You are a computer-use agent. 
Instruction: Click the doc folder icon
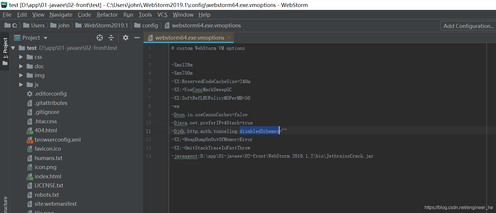coord(30,66)
